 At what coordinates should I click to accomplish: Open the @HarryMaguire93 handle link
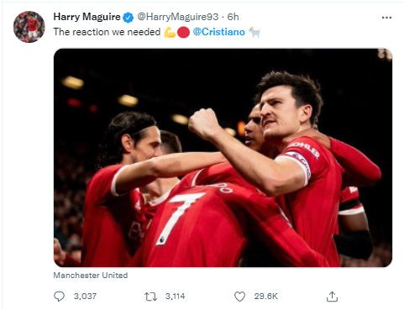tap(178, 17)
